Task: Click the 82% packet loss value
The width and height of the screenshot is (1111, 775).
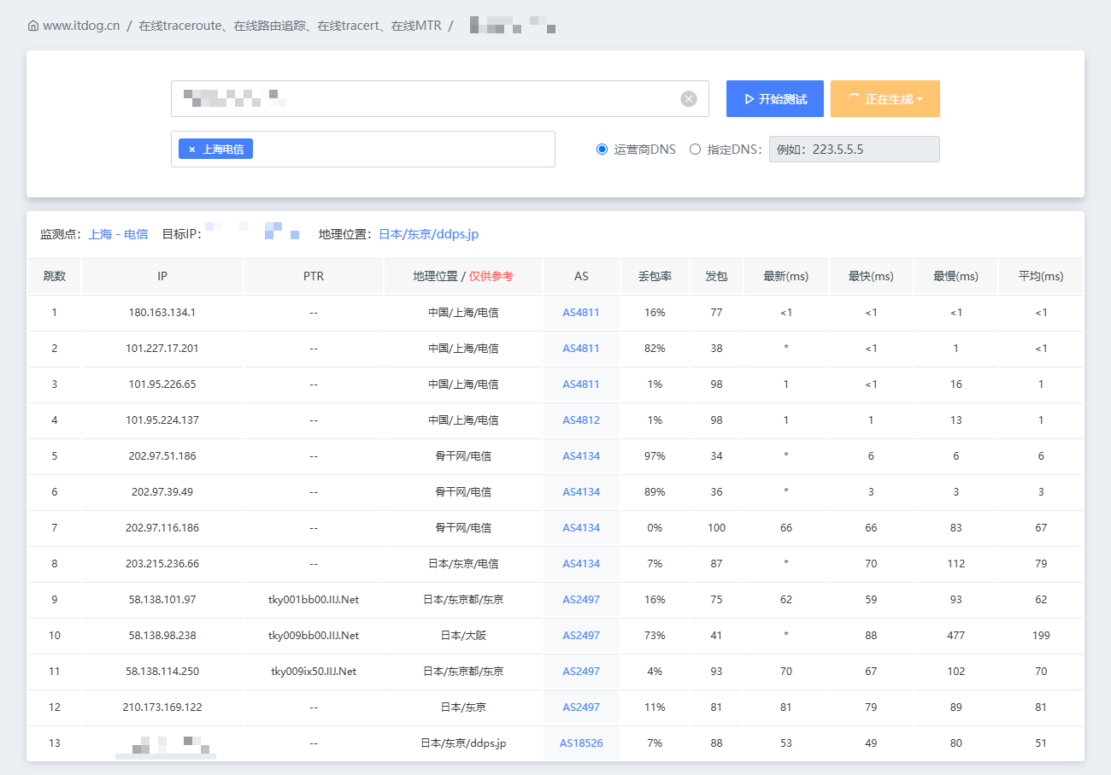Action: point(655,349)
